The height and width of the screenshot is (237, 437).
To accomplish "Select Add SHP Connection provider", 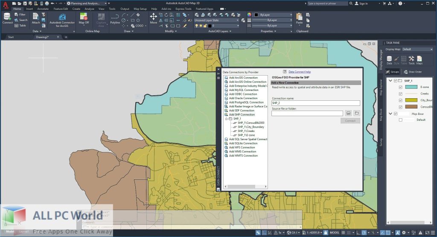I will coord(242,114).
